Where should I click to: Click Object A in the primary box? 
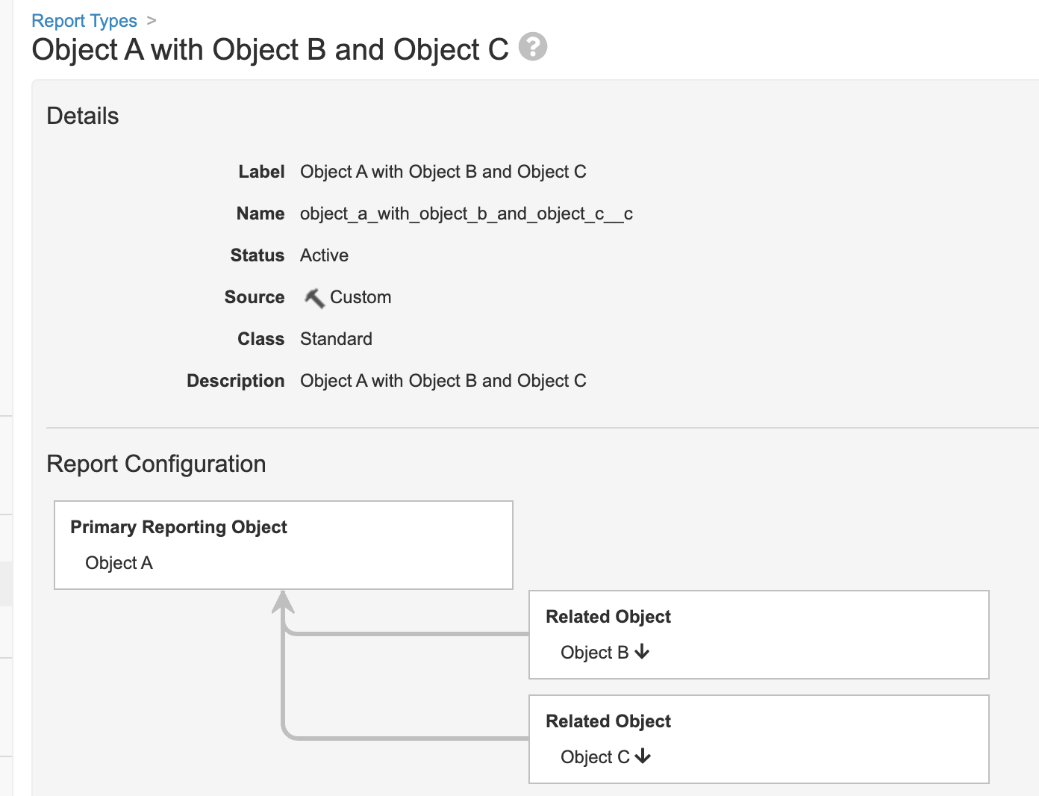click(x=119, y=563)
